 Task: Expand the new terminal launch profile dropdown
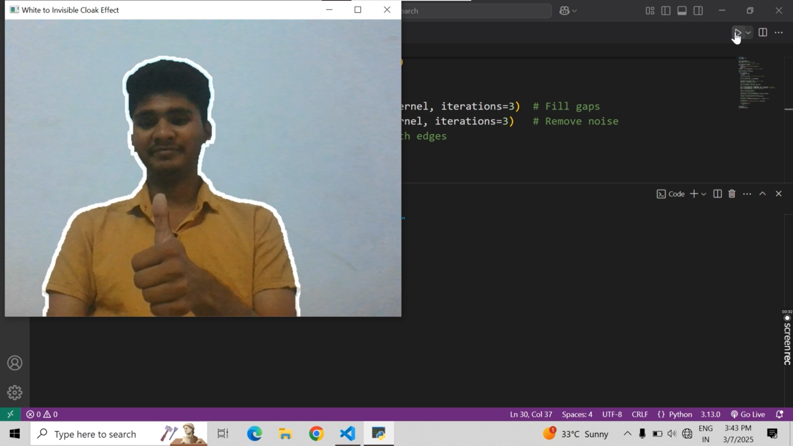tap(704, 194)
